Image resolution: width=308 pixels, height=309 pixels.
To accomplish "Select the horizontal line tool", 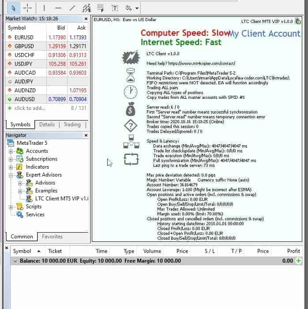I will [x=58, y=8].
